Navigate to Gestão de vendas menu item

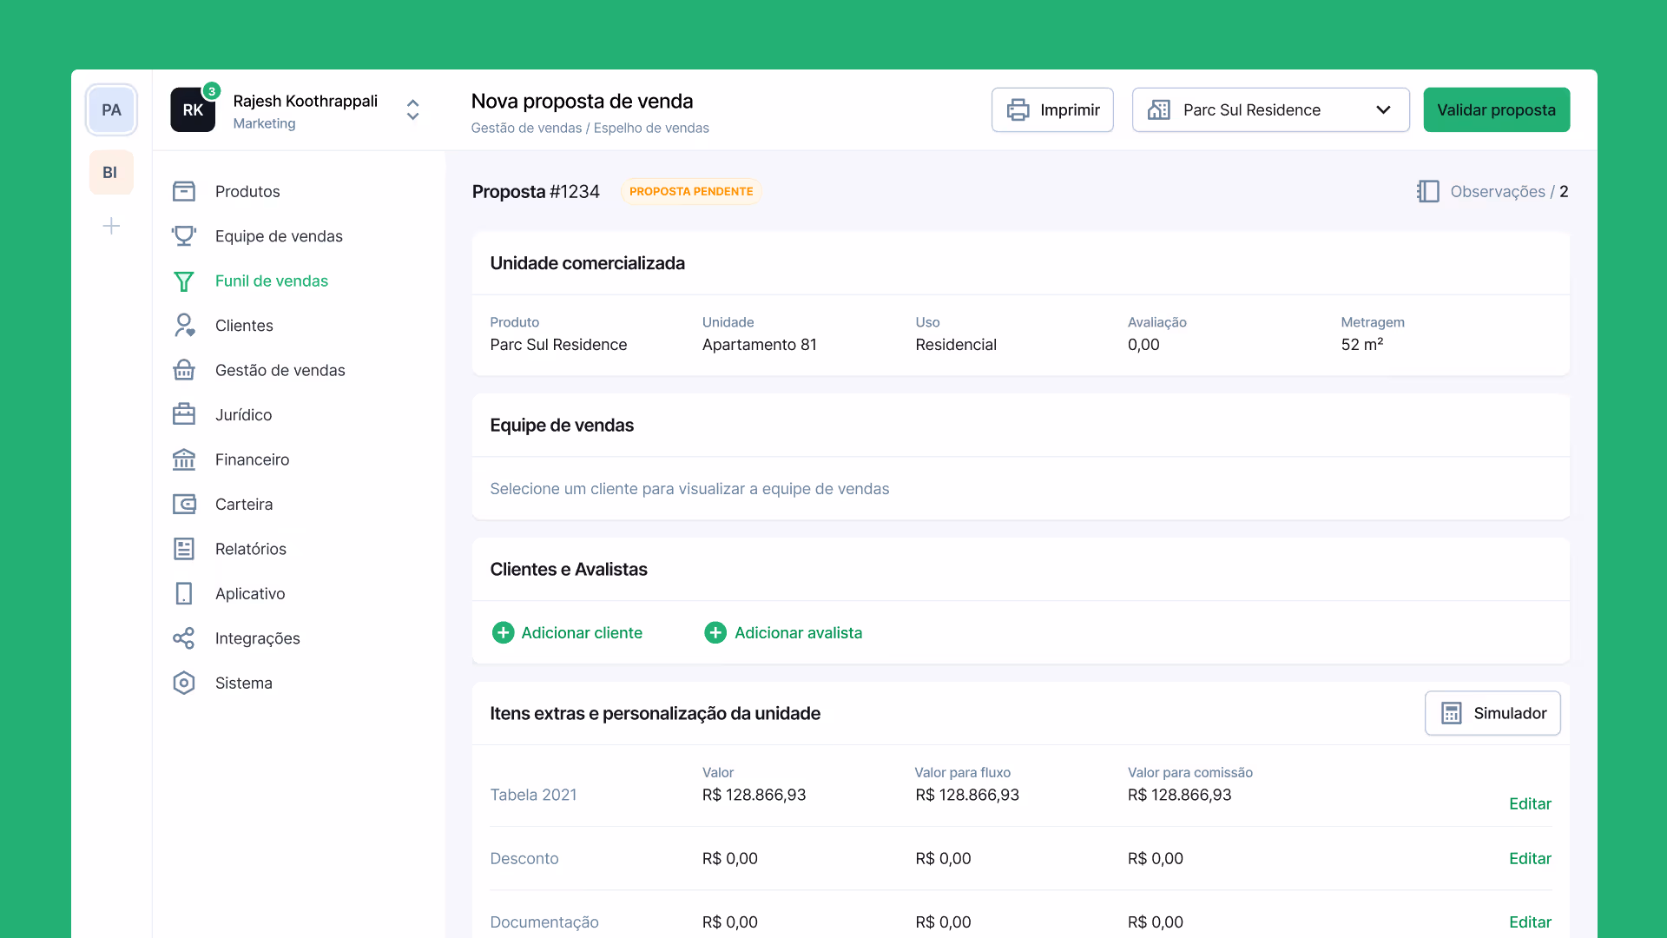(280, 371)
